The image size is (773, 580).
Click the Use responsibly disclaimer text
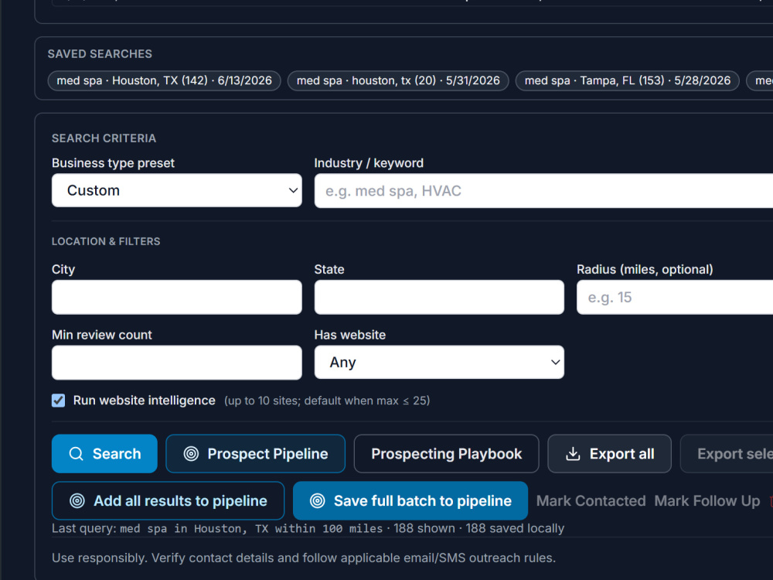[x=304, y=558]
